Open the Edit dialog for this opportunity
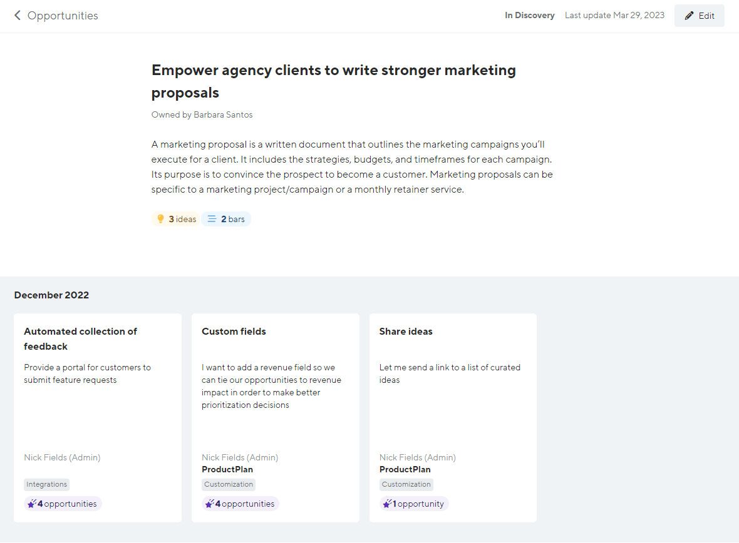The width and height of the screenshot is (739, 543). pyautogui.click(x=700, y=15)
